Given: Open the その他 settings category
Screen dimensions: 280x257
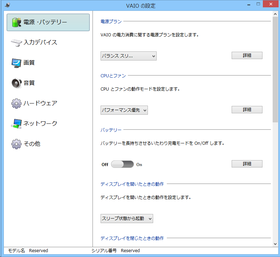Looking at the screenshot, I should [x=48, y=144].
